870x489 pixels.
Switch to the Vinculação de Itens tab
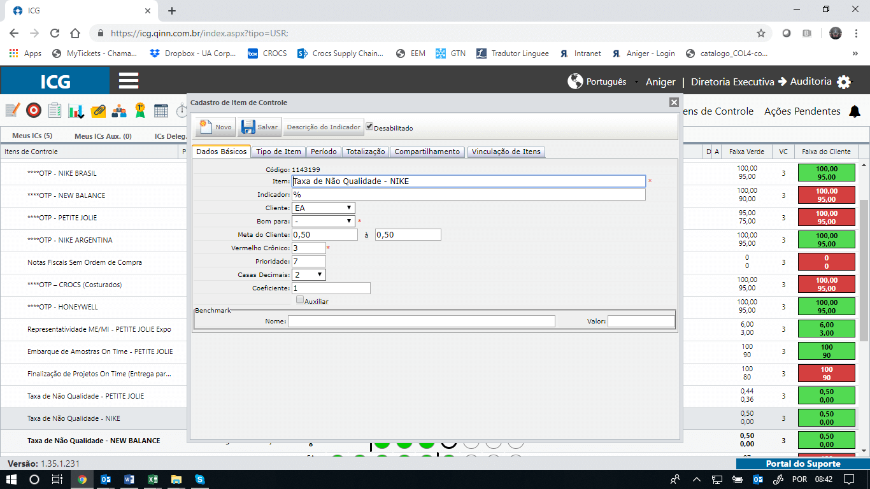[x=506, y=152]
